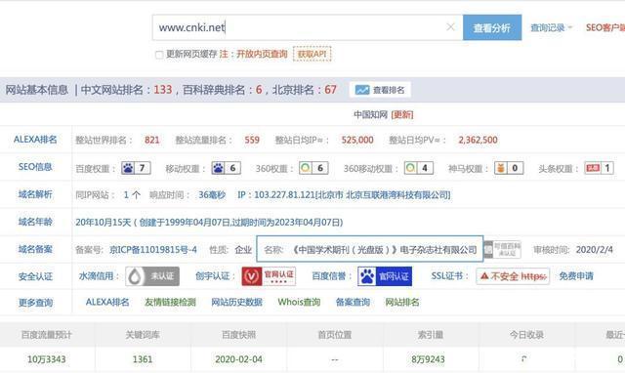625x373 pixels.
Task: Clear the domain search field with the X icon
Action: tap(450, 27)
